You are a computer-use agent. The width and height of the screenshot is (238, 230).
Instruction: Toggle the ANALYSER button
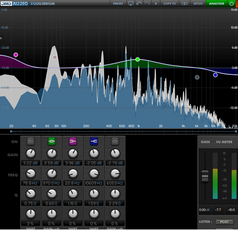pos(217,4)
